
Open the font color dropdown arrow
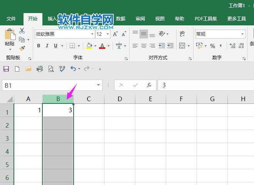pos(108,46)
